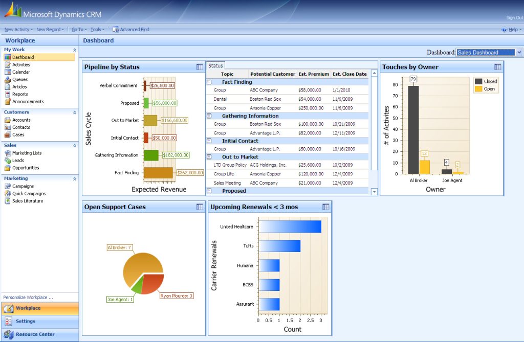Open the New Activity menu
Viewport: 524px width, 342px height.
[x=18, y=30]
